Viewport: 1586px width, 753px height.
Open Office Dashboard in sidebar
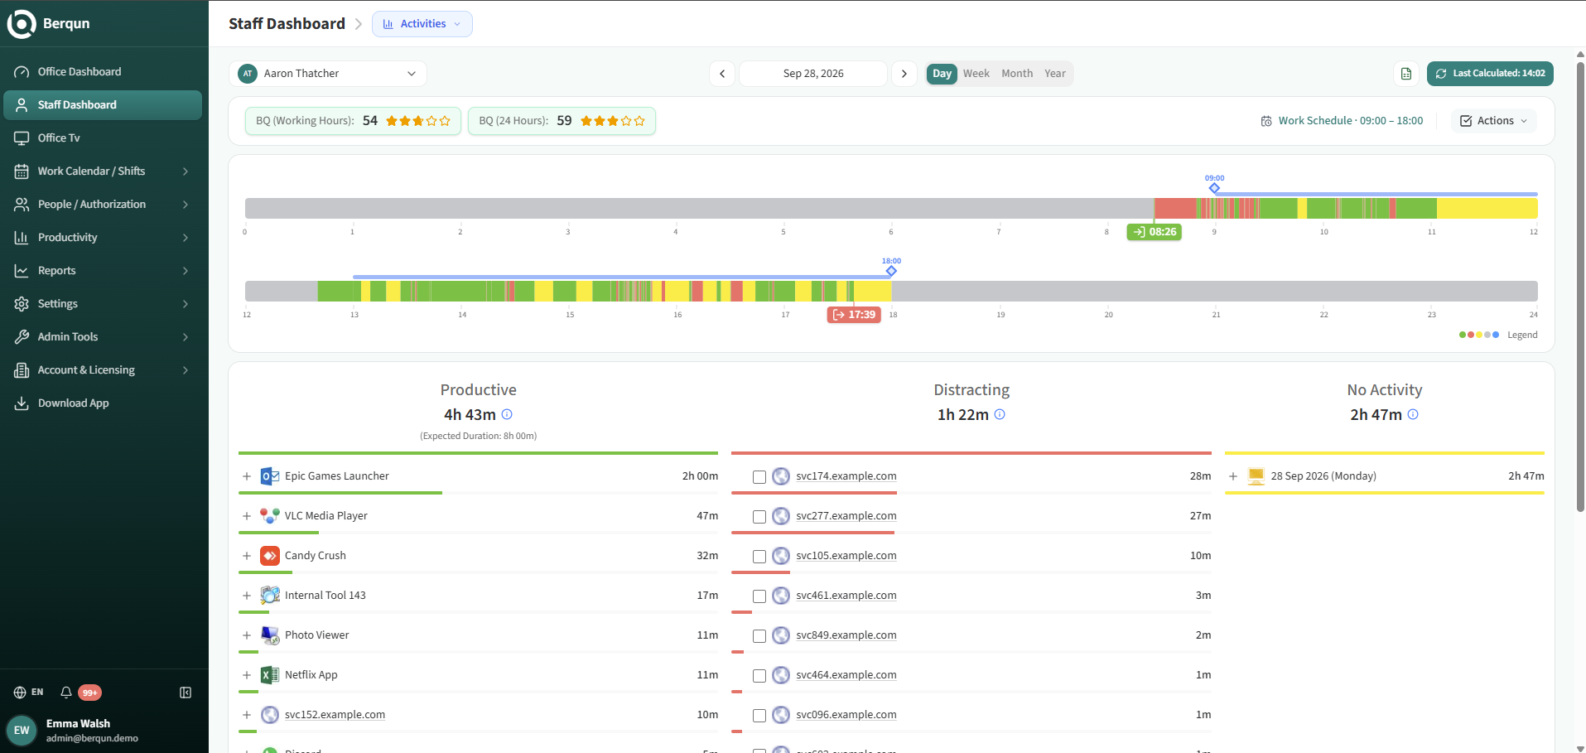[x=103, y=72]
